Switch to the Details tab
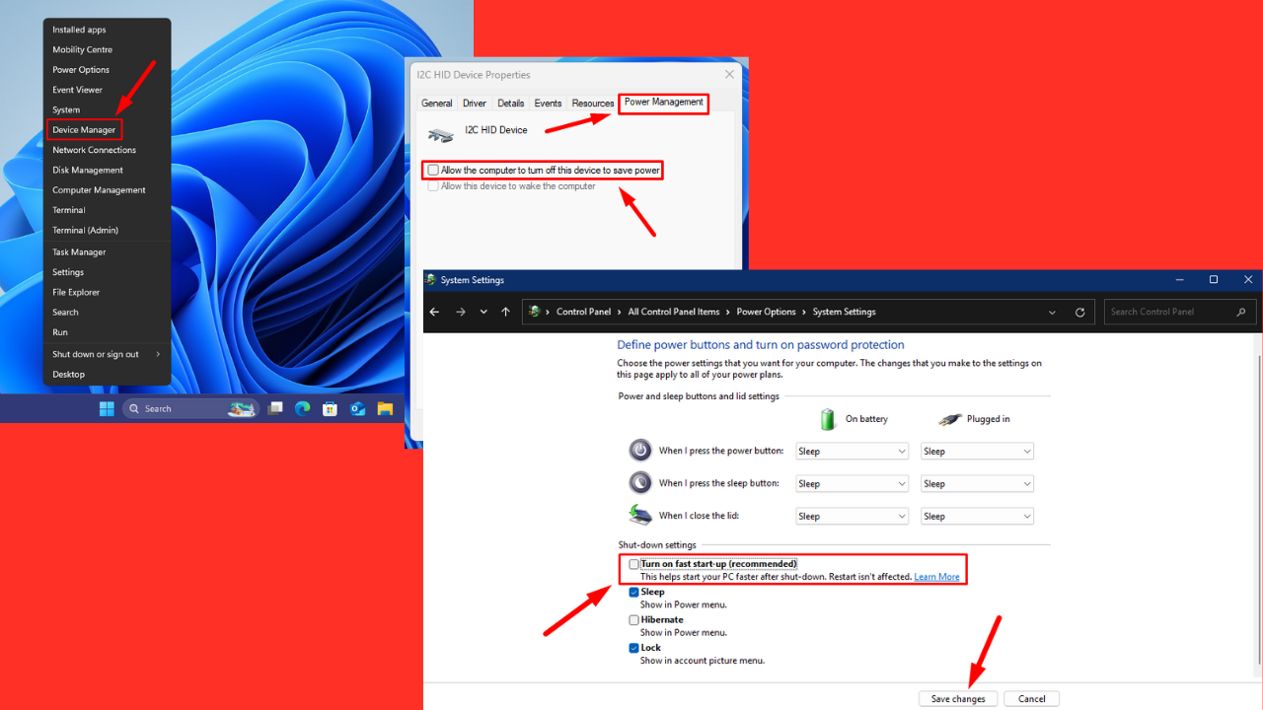 [511, 103]
